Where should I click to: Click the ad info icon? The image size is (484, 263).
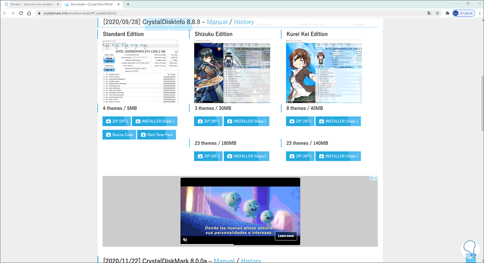tap(371, 178)
